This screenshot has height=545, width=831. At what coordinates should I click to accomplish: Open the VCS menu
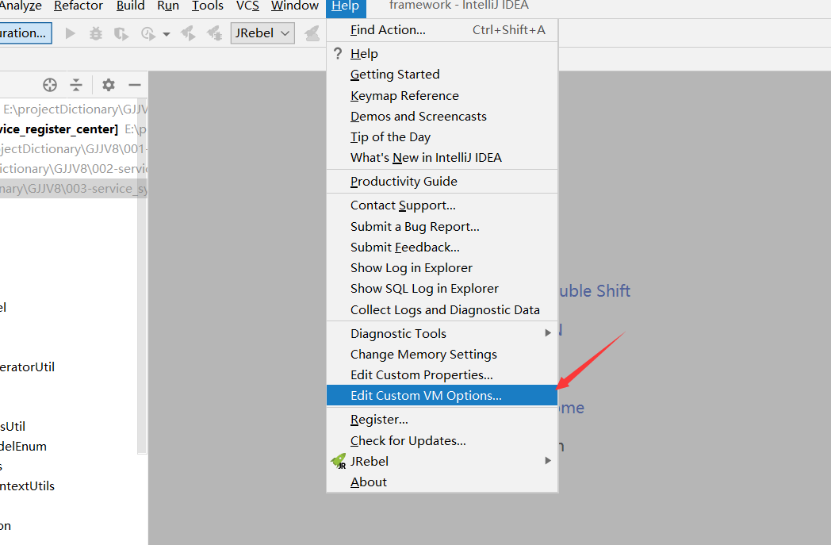[x=247, y=6]
